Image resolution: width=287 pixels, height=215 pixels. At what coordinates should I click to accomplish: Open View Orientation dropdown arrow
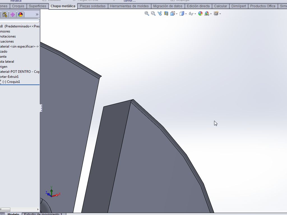pyautogui.click(x=177, y=14)
